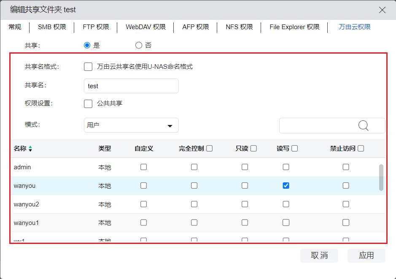Click the search magnifier icon

(x=363, y=125)
